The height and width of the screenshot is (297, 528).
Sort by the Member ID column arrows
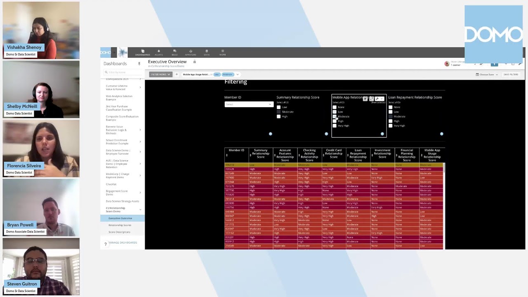tap(226, 156)
